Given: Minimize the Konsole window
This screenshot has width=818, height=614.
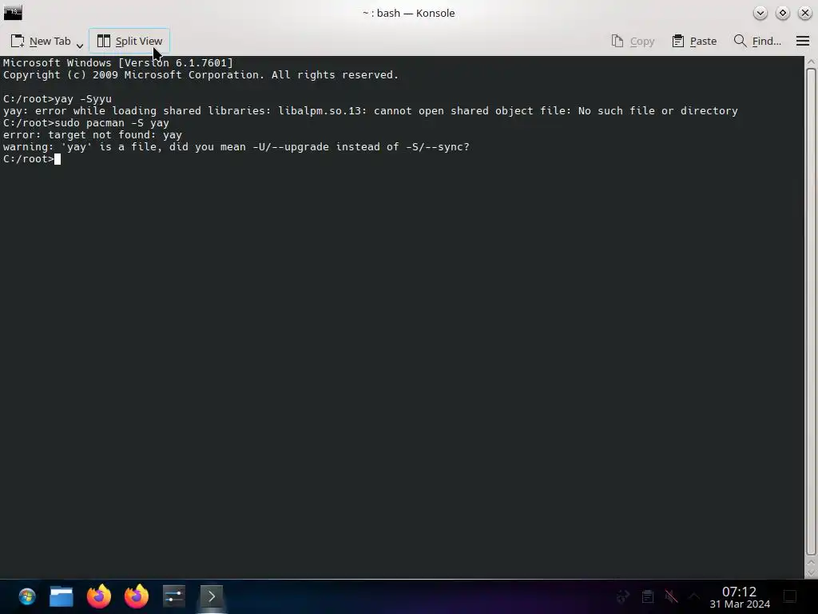Looking at the screenshot, I should coord(760,13).
